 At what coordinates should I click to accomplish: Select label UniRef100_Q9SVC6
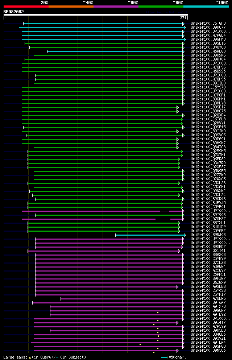coord(208,135)
